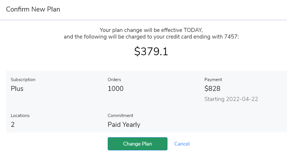This screenshot has width=287, height=153.
Task: Select the 1000 orders value
Action: [115, 89]
